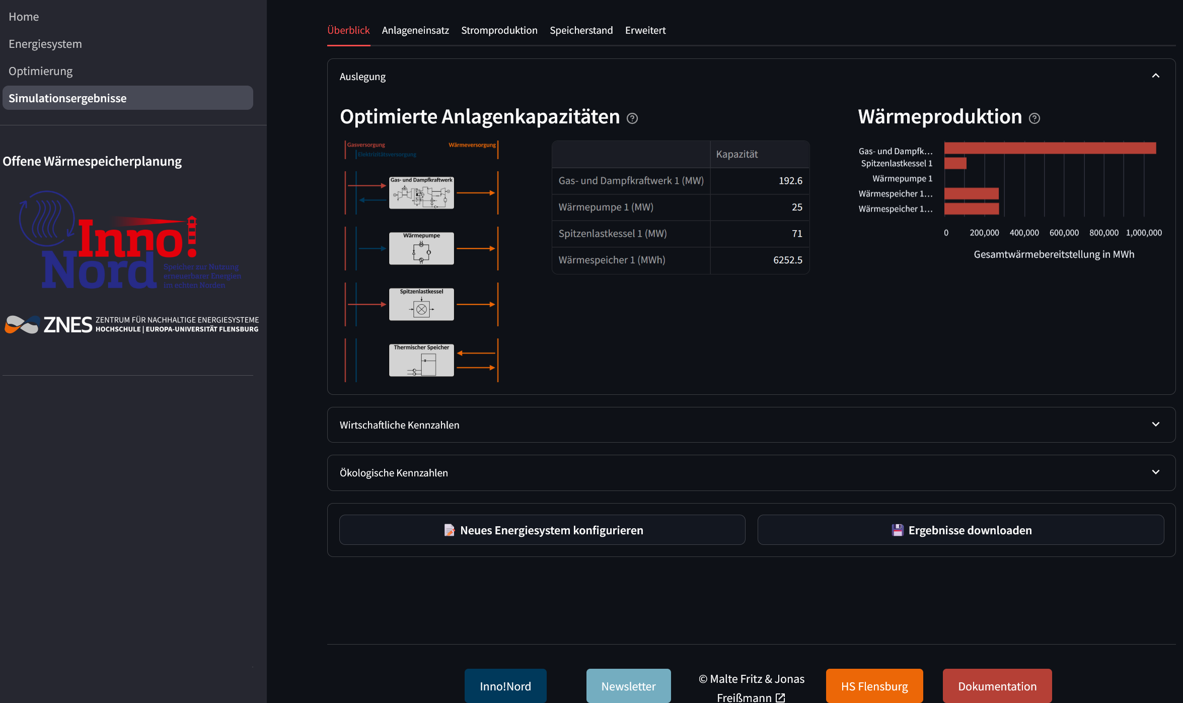
Task: Click the 1,000,000 axis tick label
Action: click(1144, 233)
